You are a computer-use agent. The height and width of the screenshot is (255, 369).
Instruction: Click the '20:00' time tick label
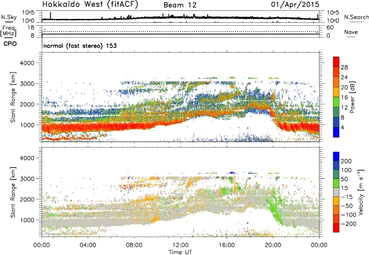pyautogui.click(x=273, y=245)
